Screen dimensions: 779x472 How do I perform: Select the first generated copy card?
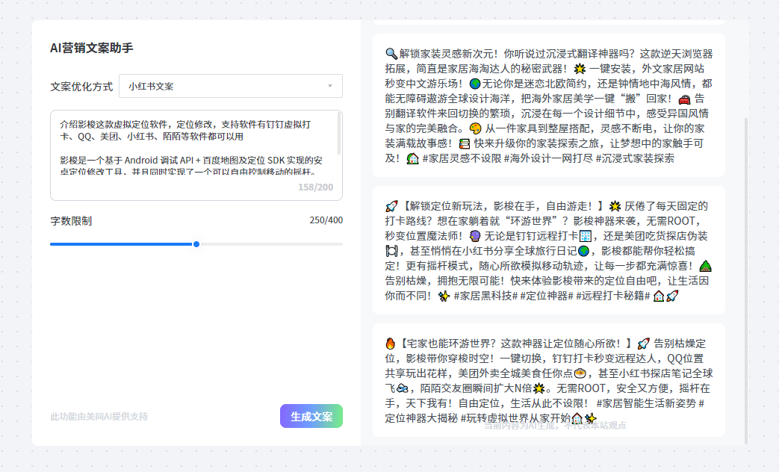[549, 101]
